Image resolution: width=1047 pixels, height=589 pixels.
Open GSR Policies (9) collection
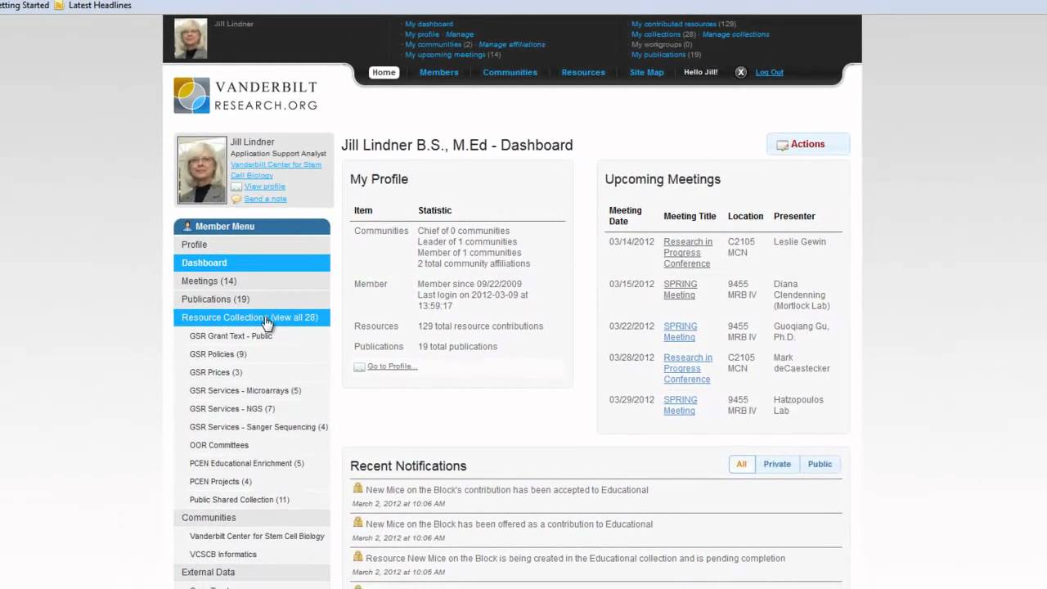pos(218,354)
